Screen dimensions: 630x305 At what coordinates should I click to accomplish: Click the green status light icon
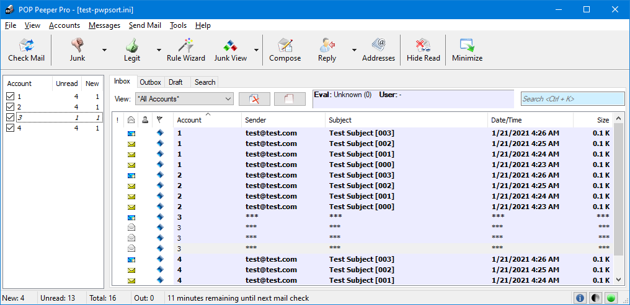pyautogui.click(x=611, y=298)
